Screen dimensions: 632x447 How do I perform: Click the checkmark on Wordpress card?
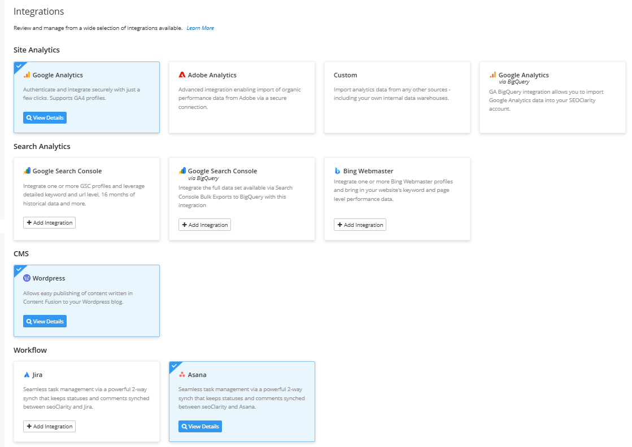coord(18,269)
